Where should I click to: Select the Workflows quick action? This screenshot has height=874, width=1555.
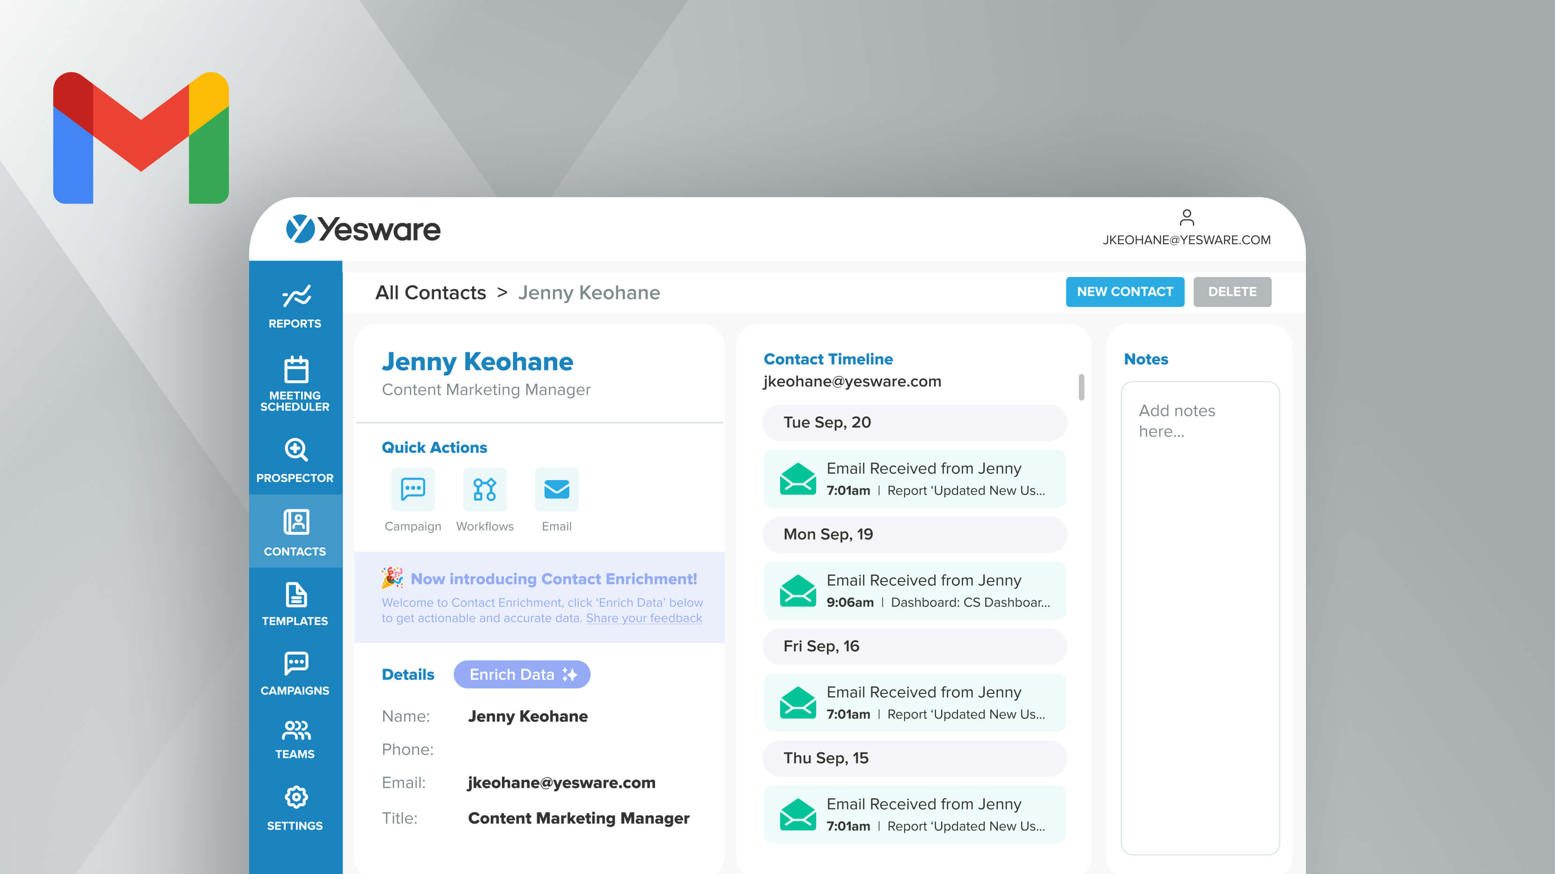(x=485, y=490)
